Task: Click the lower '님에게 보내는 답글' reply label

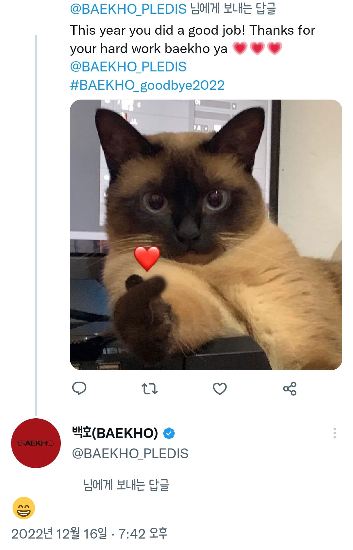Action: 126,485
